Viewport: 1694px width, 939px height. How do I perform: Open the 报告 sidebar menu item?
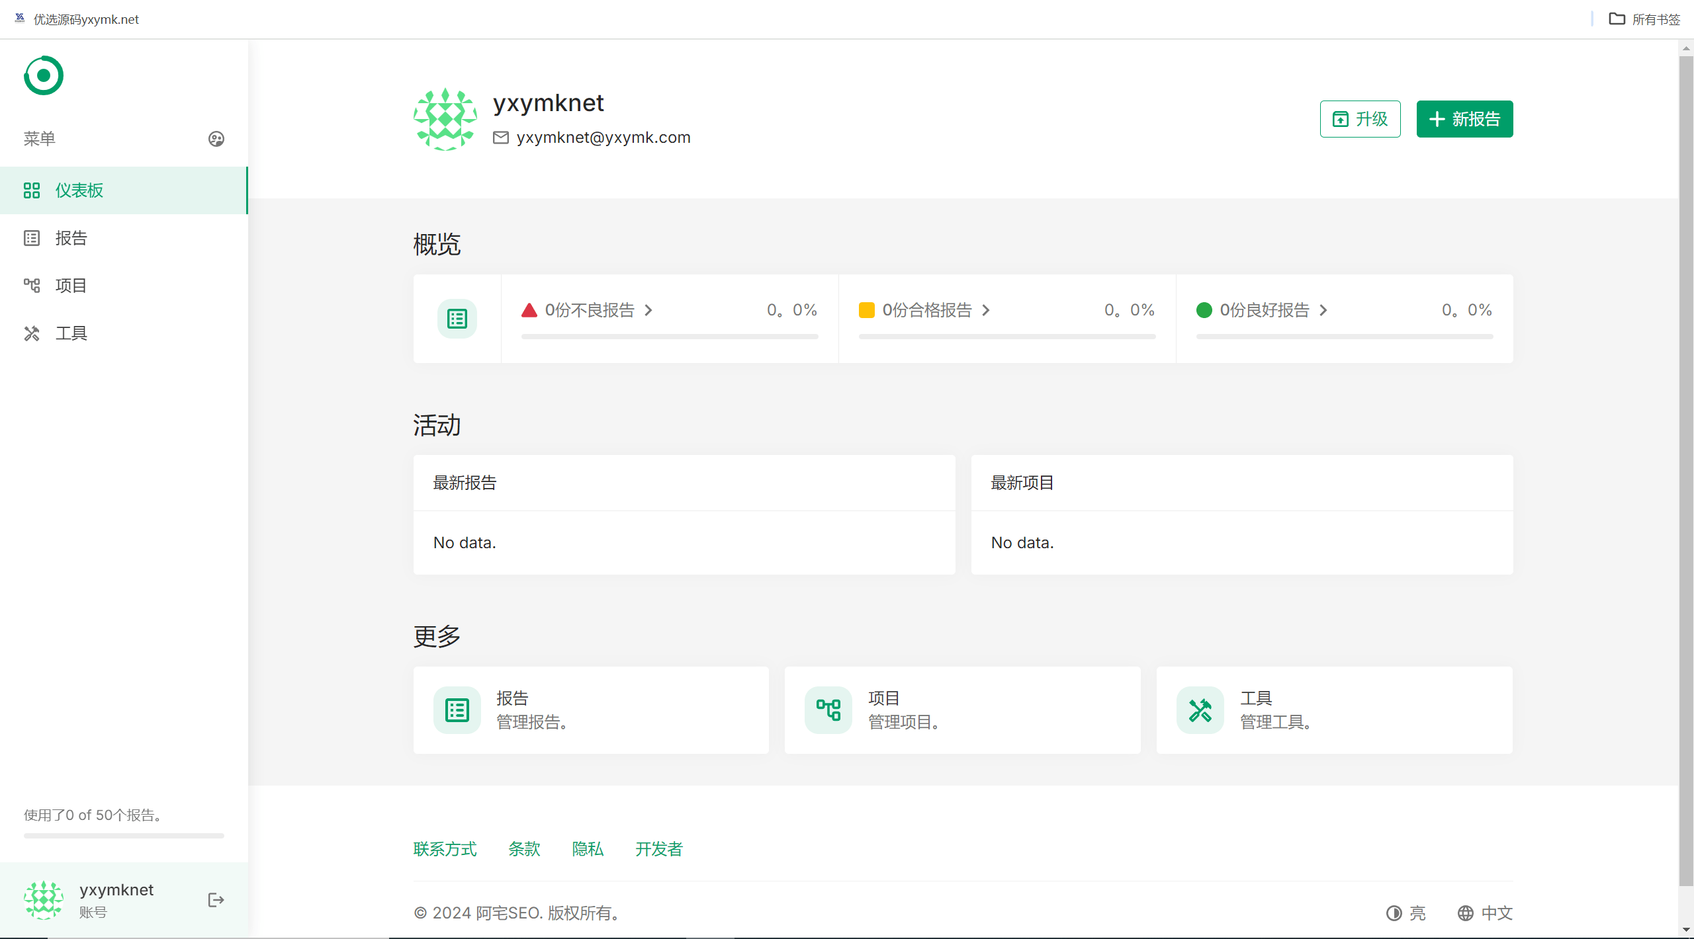coord(124,238)
